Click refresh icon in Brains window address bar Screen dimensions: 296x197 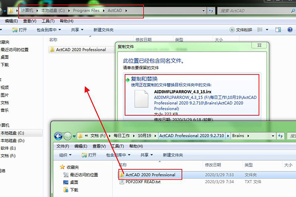280,136
